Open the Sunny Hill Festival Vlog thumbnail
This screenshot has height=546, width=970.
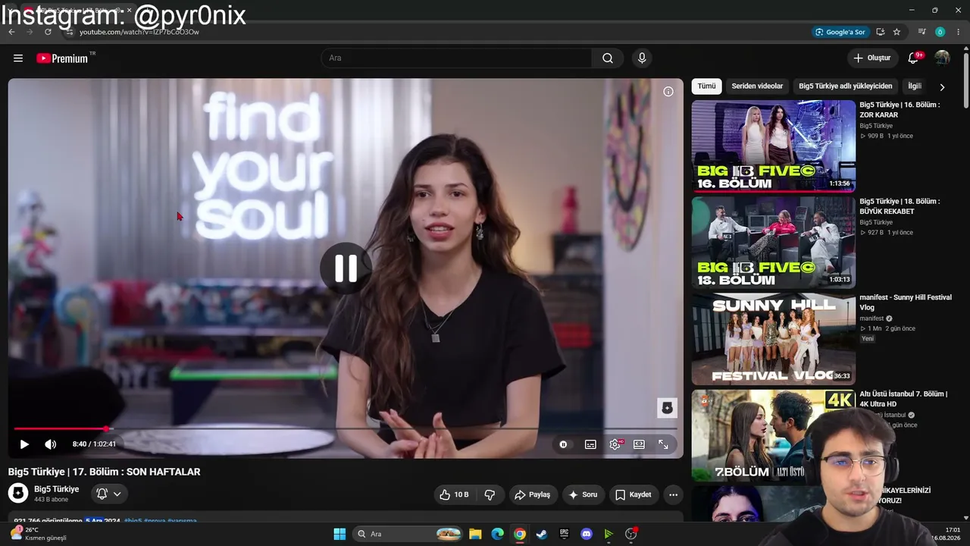(774, 338)
